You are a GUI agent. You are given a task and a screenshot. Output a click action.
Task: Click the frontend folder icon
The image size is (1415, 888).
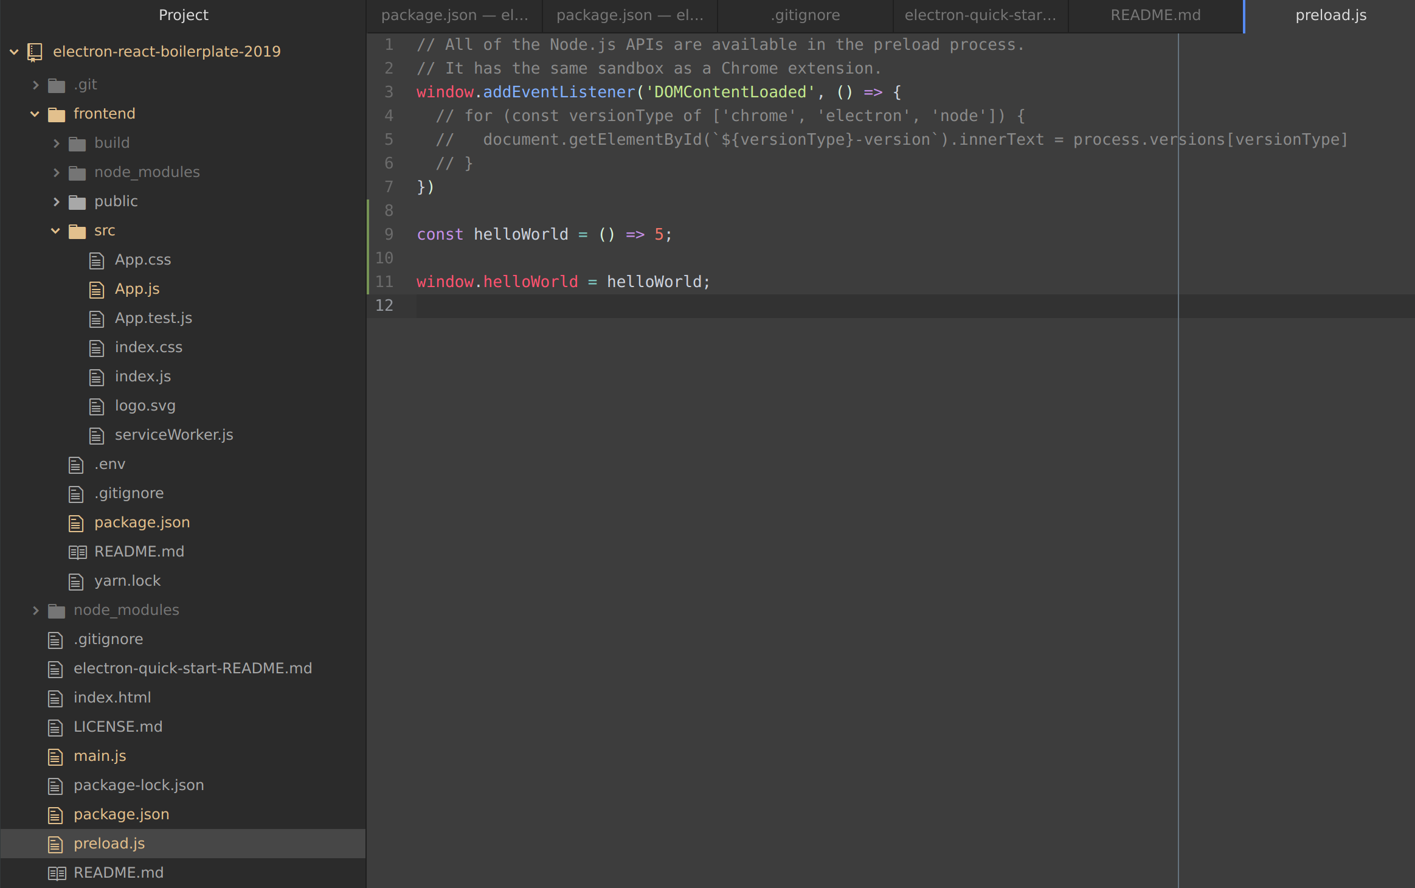click(57, 114)
